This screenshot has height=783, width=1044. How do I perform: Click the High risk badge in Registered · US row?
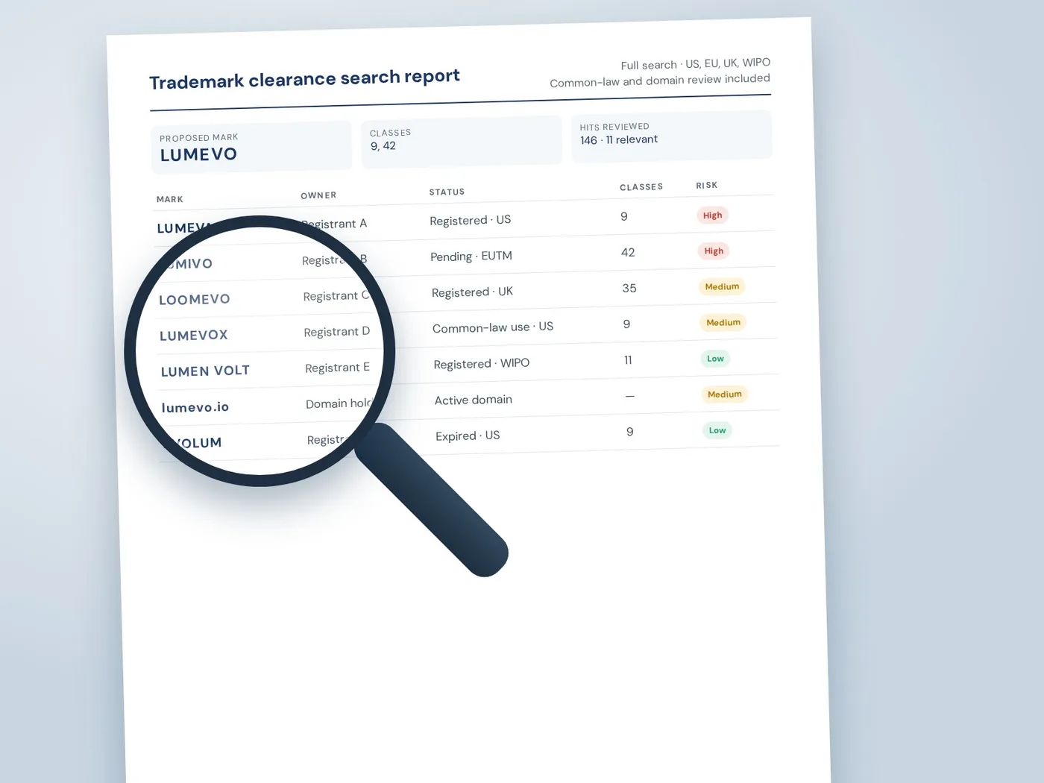[x=713, y=216]
